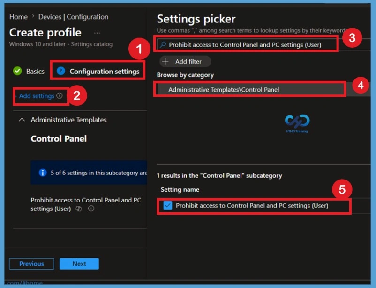Click copilot icon beside settings (User)
Image resolution: width=376 pixels, height=288 pixels.
pos(79,209)
